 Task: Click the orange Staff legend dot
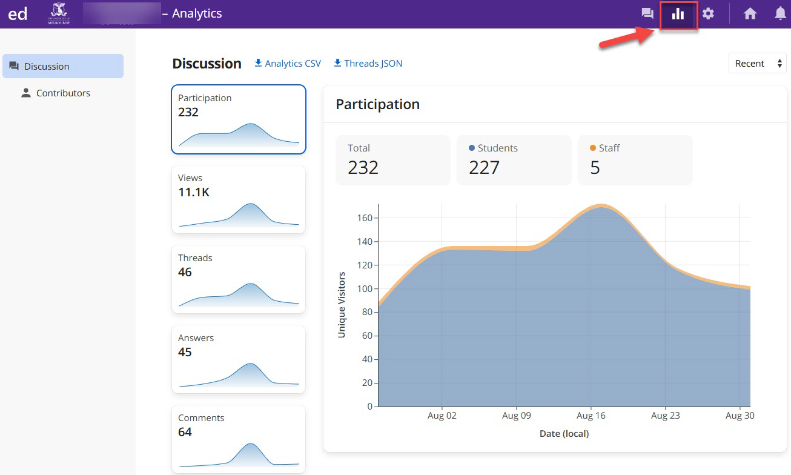593,148
